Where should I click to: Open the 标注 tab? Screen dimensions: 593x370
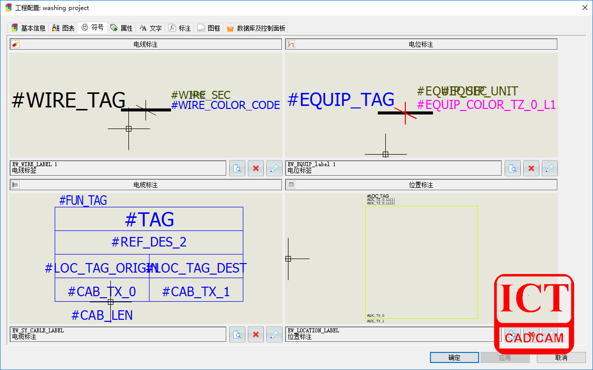tap(180, 28)
